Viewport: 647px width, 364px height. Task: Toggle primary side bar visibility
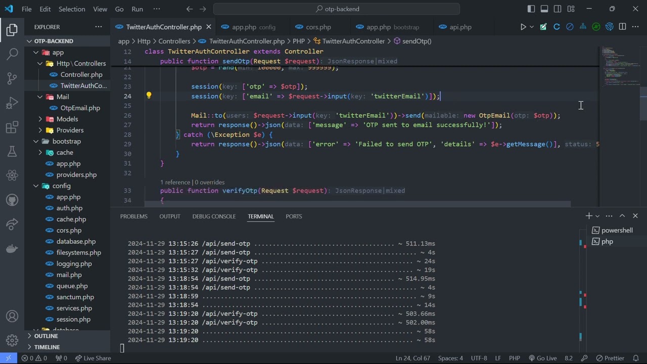point(531,9)
